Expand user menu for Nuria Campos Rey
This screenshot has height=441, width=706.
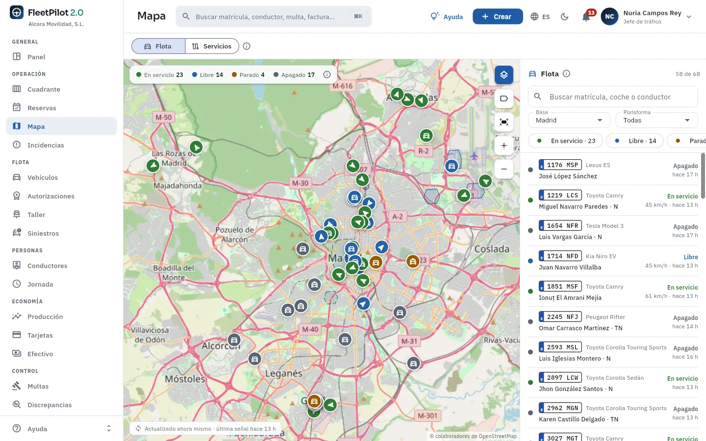coord(647,17)
